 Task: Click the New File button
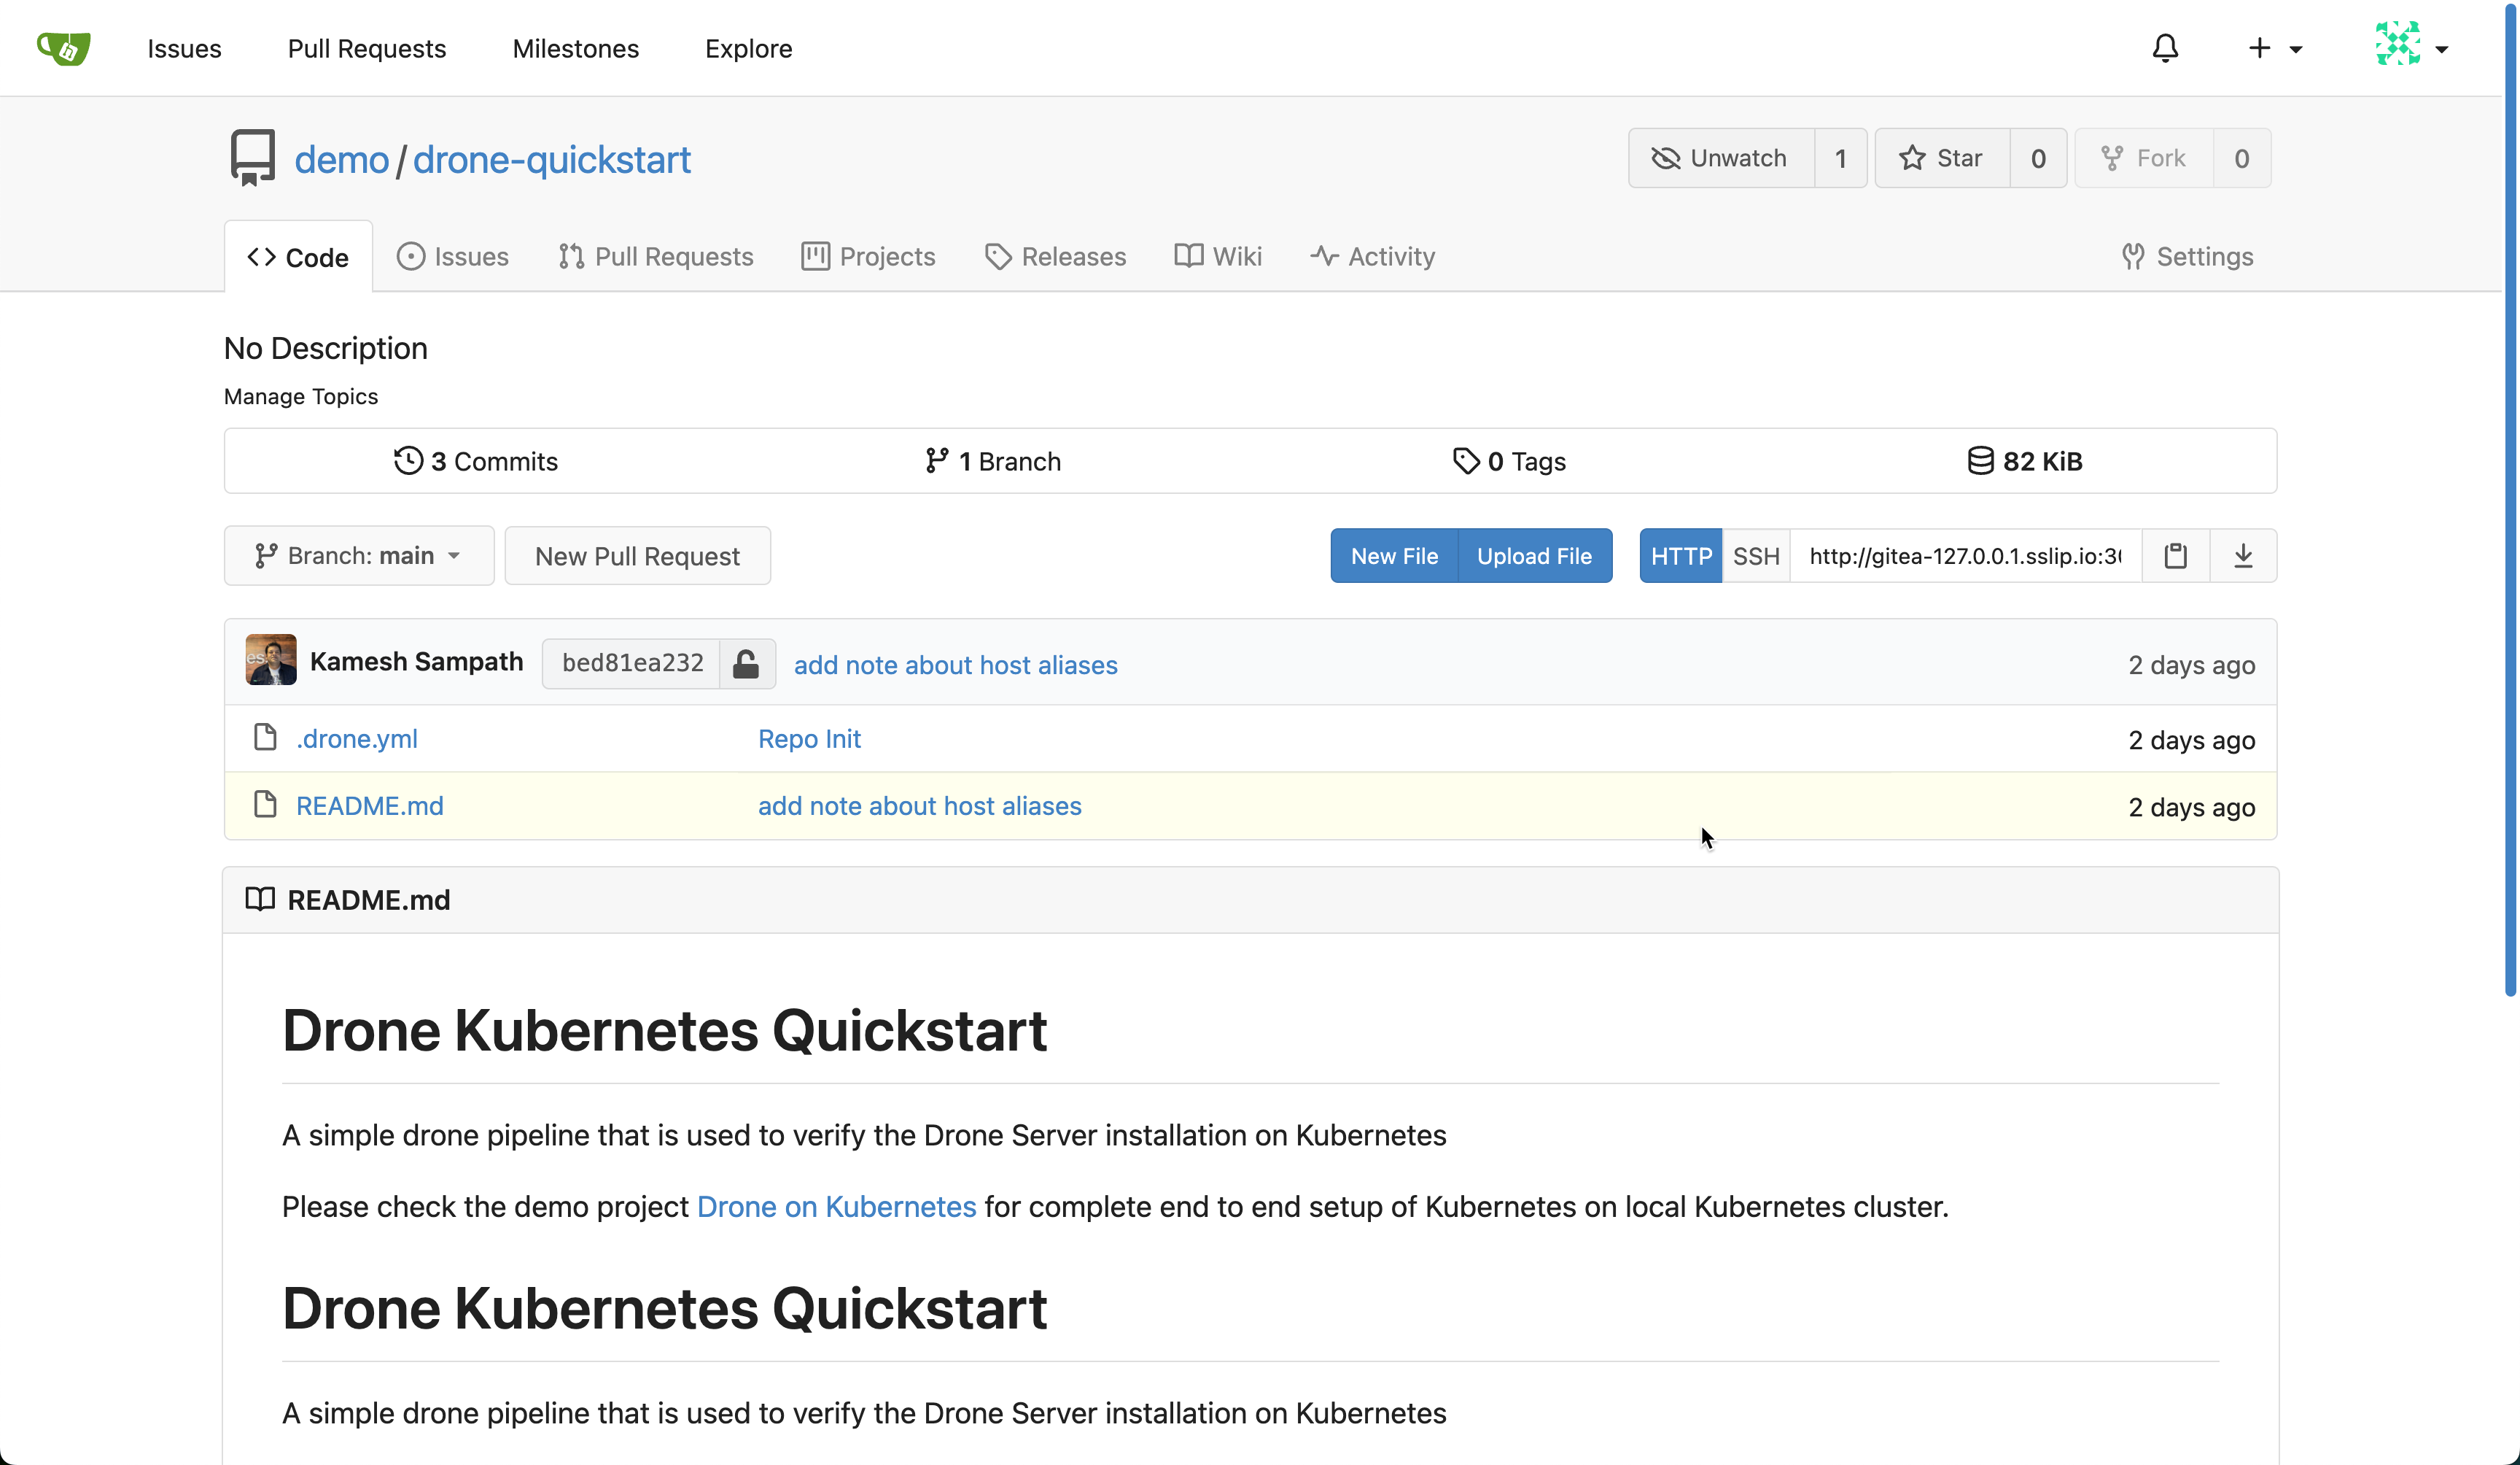pos(1394,555)
